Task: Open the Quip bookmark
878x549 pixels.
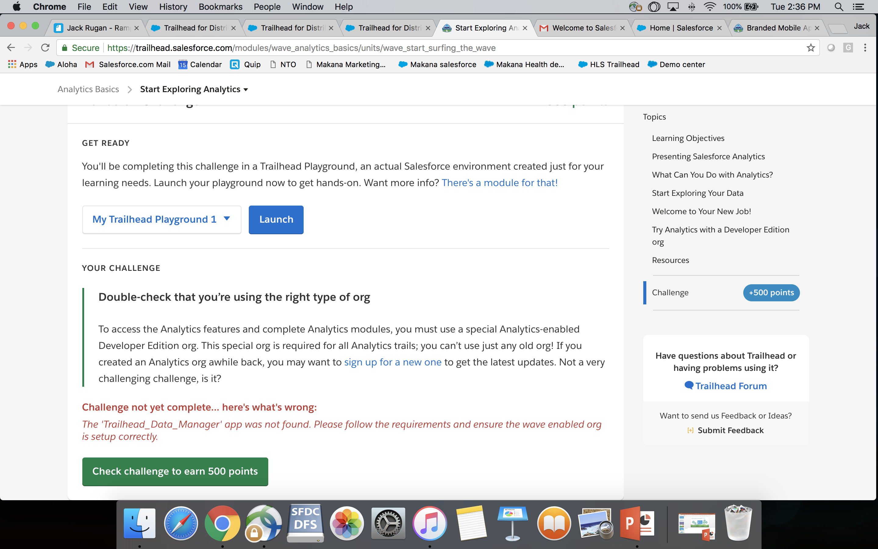Action: (246, 64)
